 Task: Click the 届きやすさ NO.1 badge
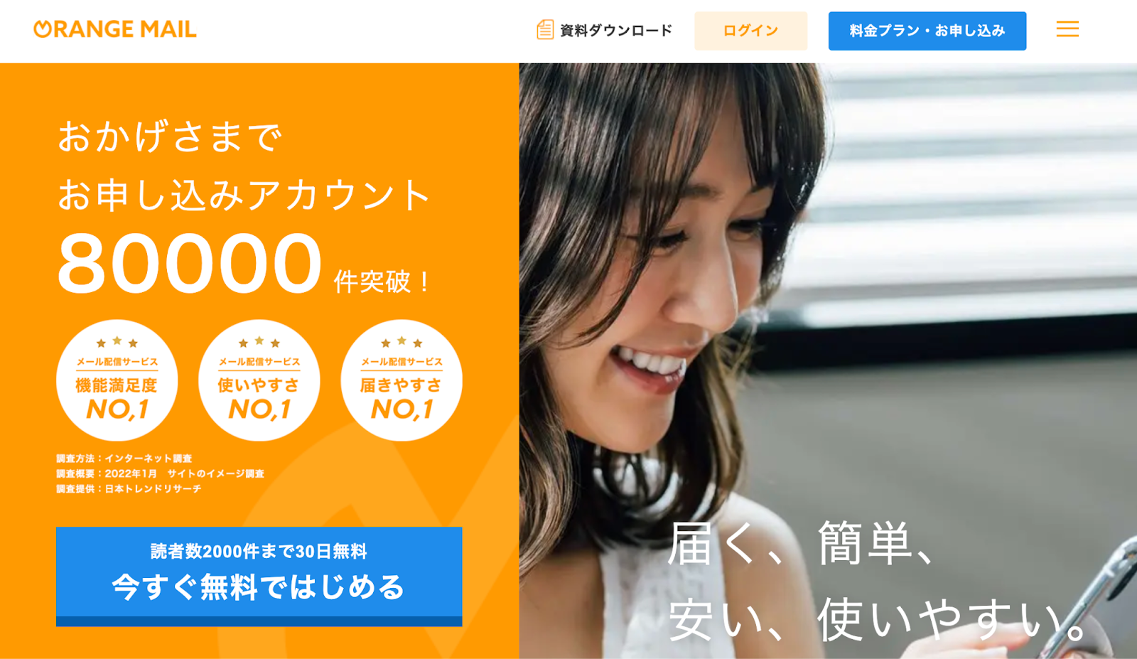[x=402, y=380]
